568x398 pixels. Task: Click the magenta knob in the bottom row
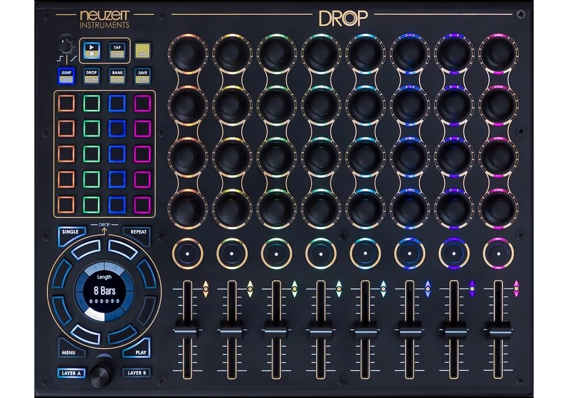[499, 209]
